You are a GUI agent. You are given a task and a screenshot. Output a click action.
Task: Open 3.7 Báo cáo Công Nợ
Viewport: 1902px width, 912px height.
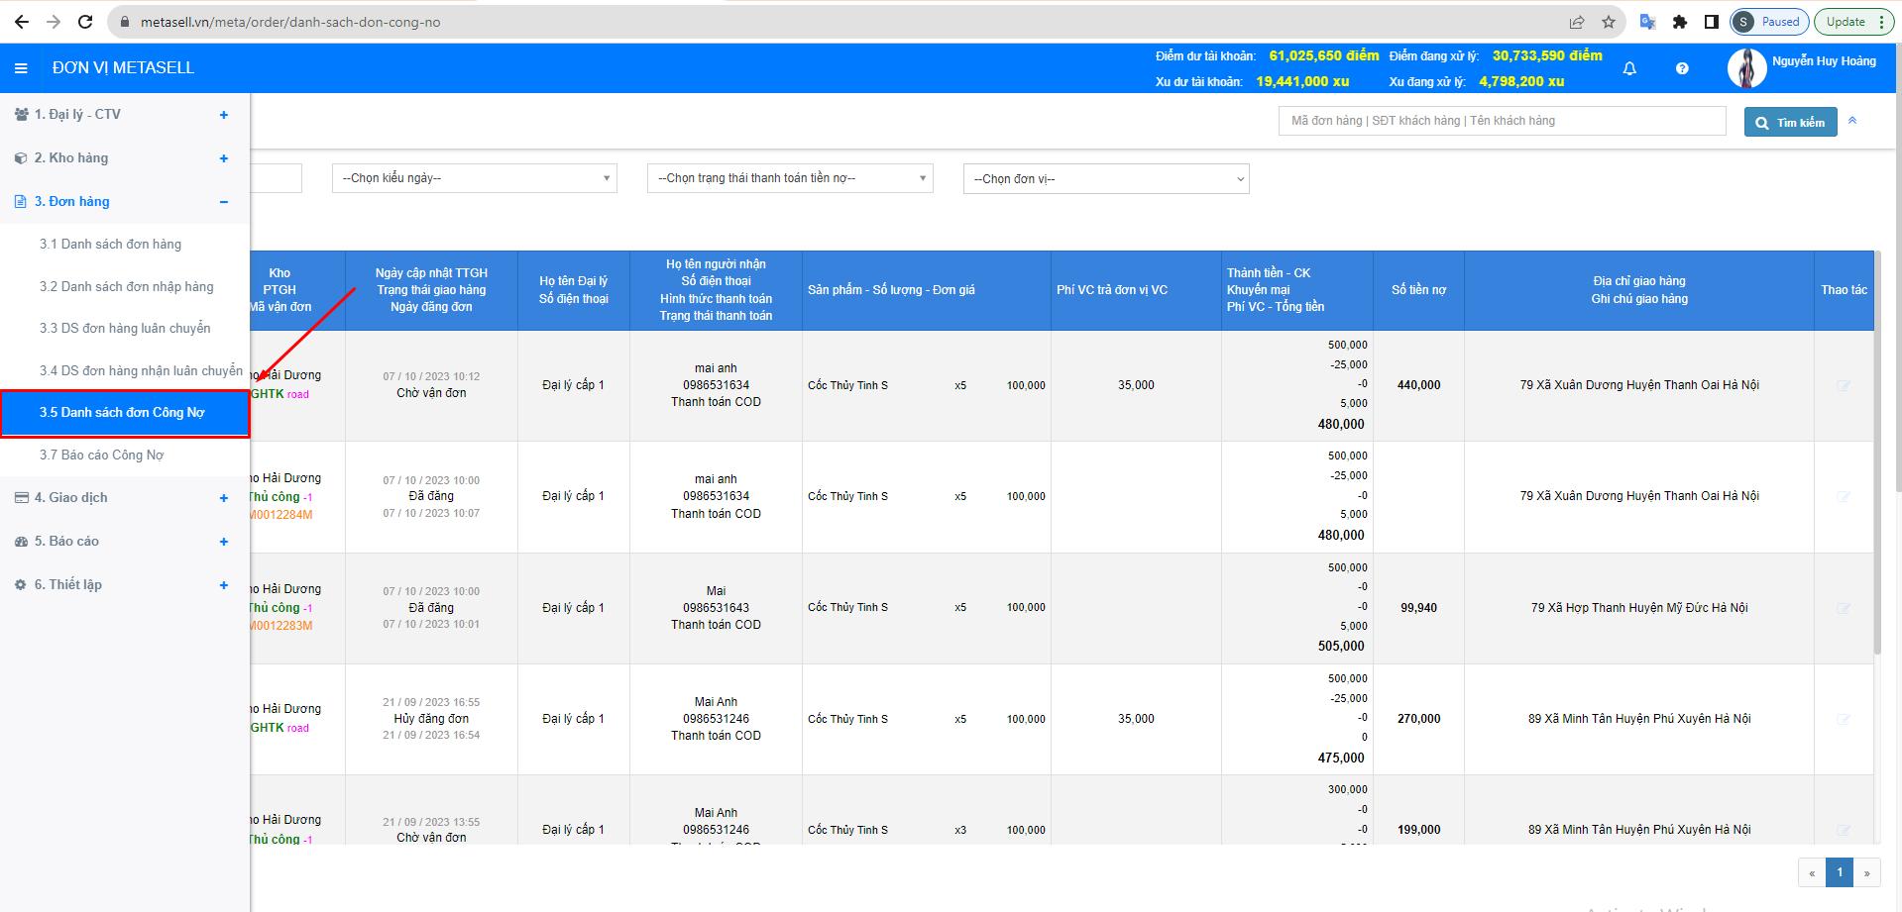coord(101,455)
